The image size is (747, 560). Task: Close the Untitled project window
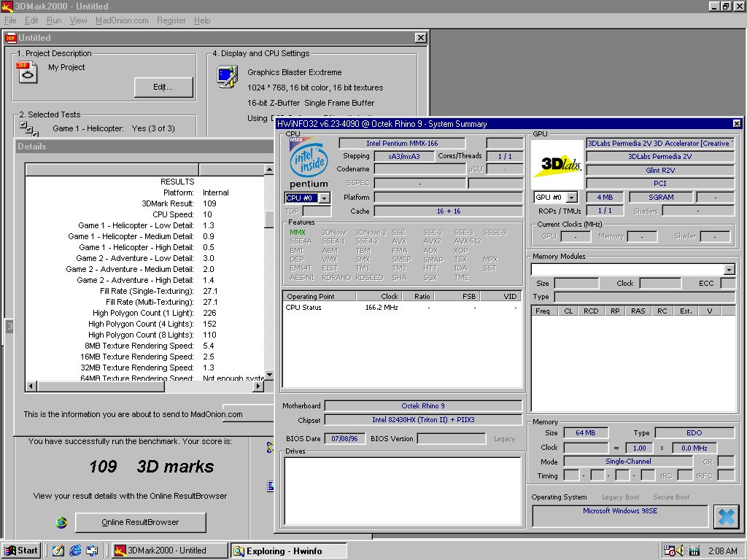point(420,38)
